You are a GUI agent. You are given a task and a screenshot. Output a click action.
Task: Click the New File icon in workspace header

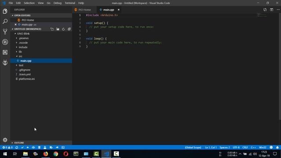pyautogui.click(x=52, y=29)
